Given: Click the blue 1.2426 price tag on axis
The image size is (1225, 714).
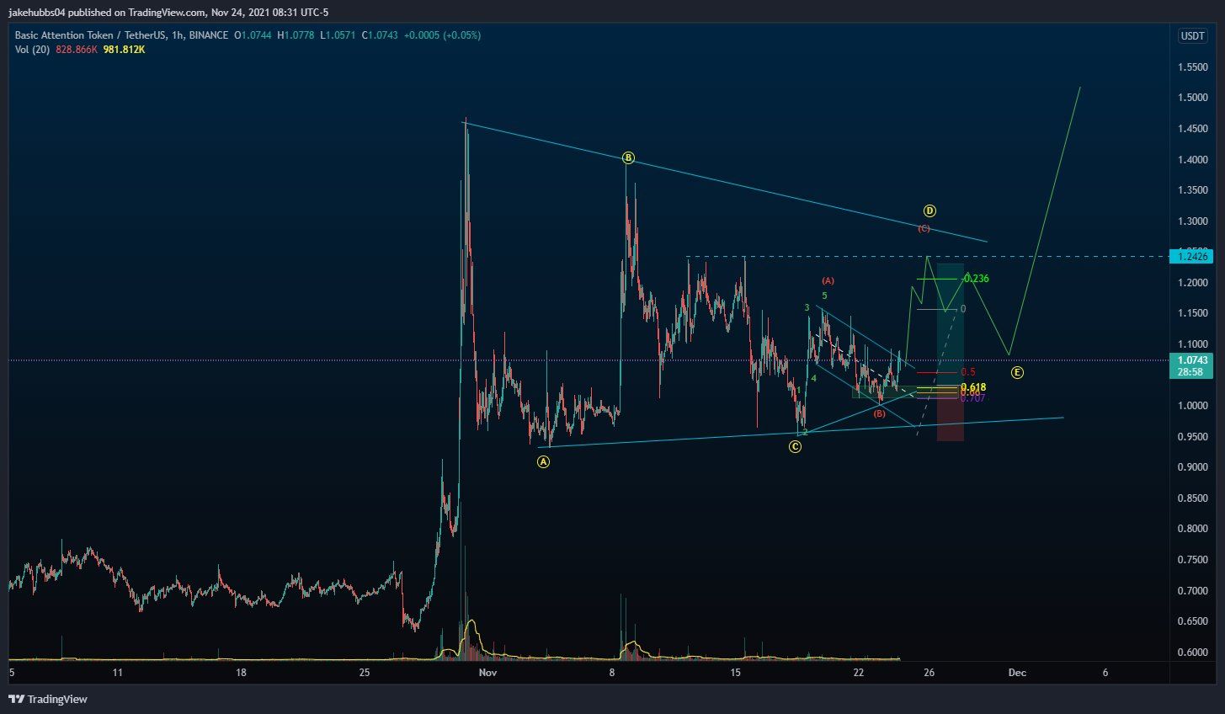Looking at the screenshot, I should pos(1190,257).
